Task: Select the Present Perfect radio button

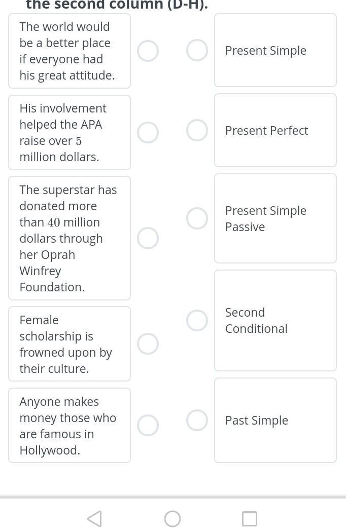Action: [197, 130]
